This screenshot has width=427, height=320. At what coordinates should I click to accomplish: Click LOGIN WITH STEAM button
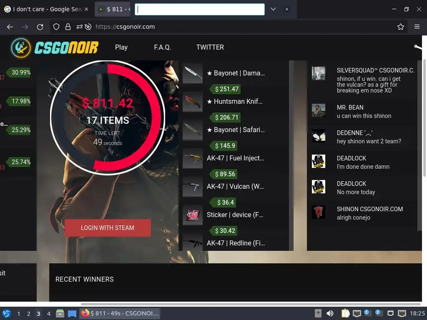pyautogui.click(x=108, y=228)
